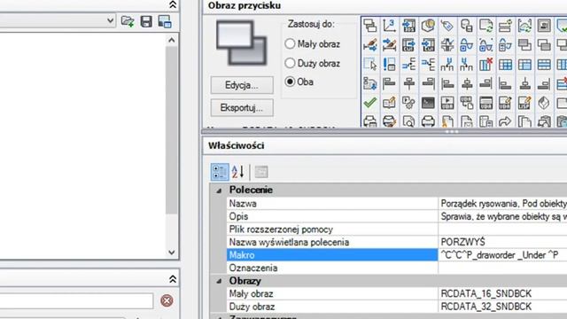Open the customization file dropdown
Image resolution: width=567 pixels, height=319 pixels.
[110, 21]
